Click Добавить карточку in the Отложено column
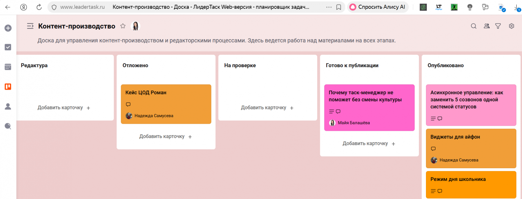 click(x=166, y=136)
